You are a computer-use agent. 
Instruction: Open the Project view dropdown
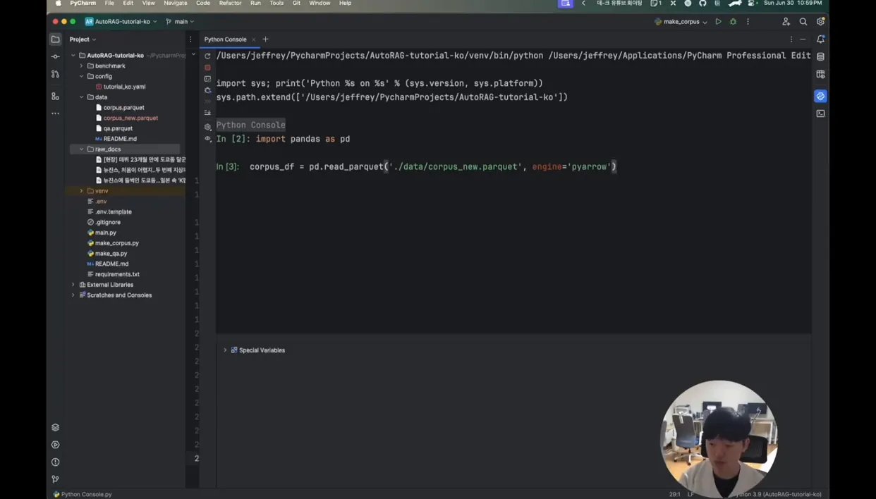coord(83,39)
